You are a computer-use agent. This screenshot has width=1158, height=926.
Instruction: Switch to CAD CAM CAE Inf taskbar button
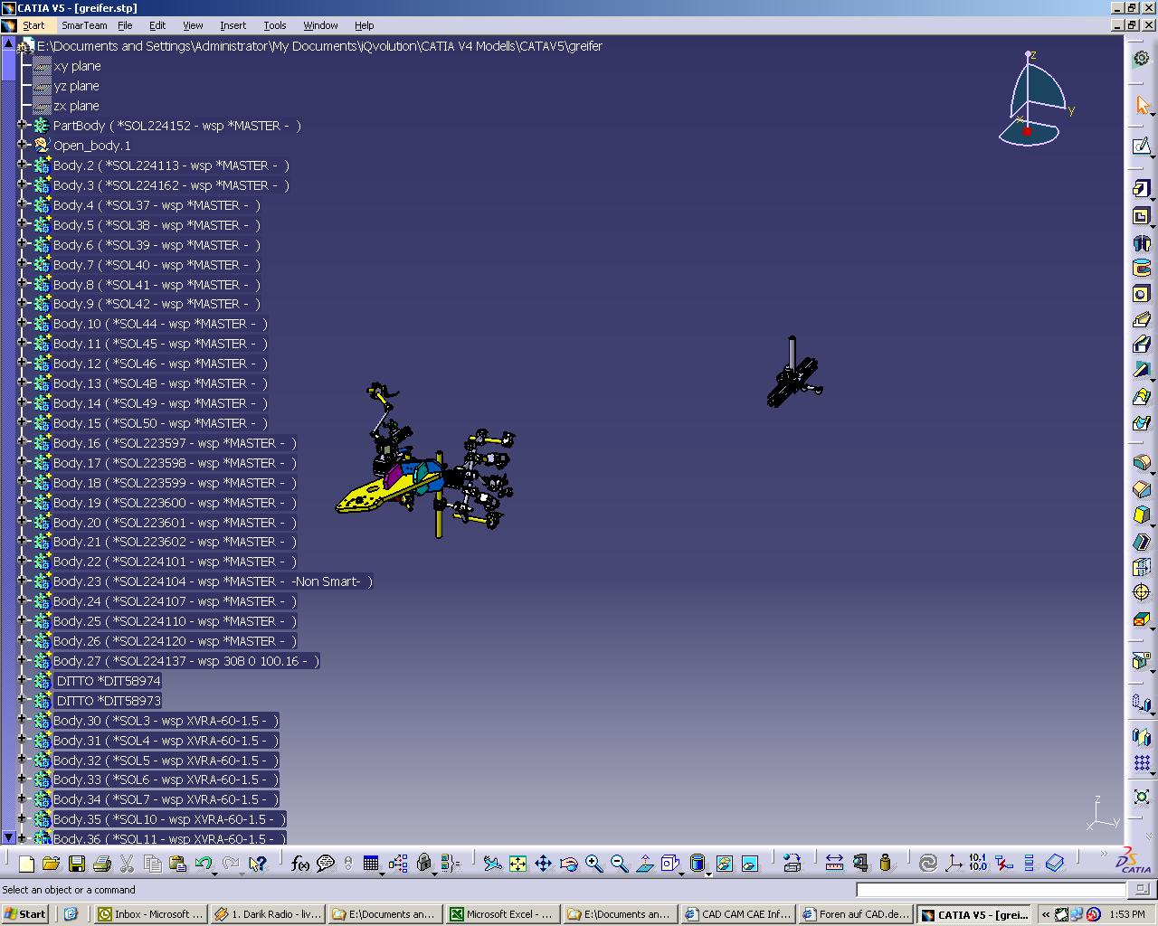click(x=737, y=913)
